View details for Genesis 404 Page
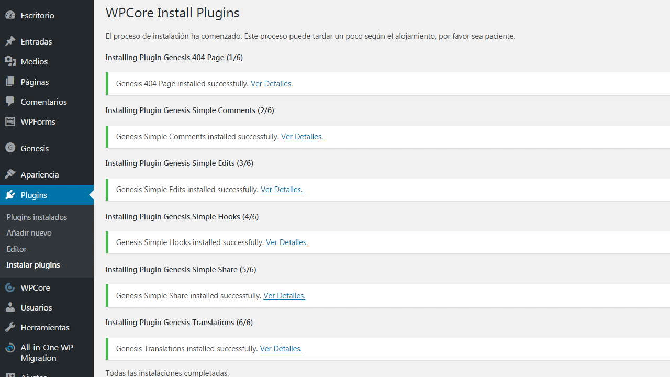The height and width of the screenshot is (377, 670). (x=272, y=84)
